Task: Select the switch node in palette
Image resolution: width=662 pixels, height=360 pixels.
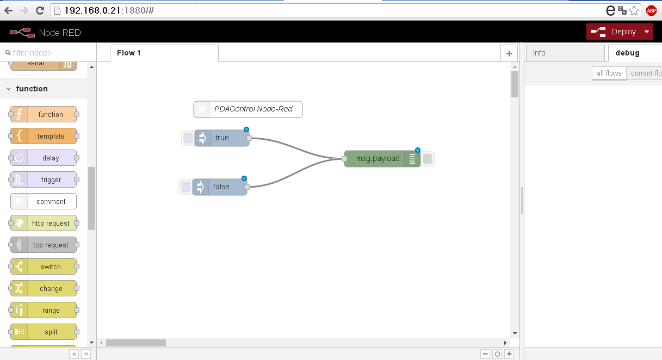Action: tap(44, 266)
